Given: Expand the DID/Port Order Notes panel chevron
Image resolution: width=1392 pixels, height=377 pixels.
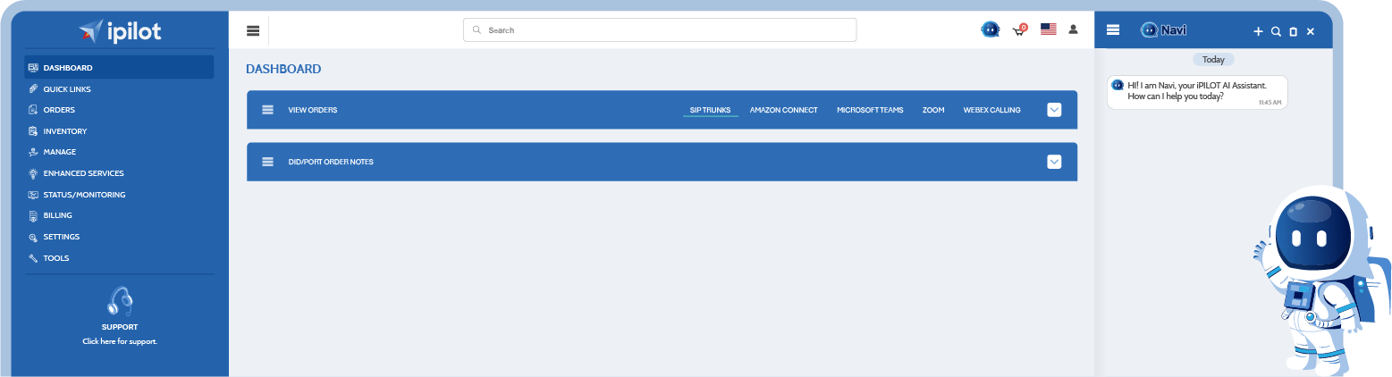Looking at the screenshot, I should tap(1054, 162).
